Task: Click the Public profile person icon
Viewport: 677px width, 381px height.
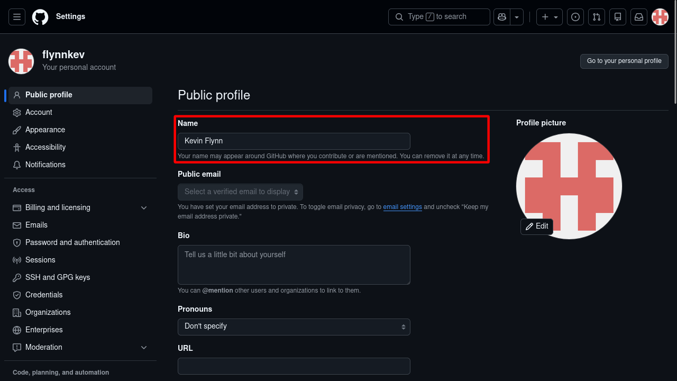Action: (x=17, y=95)
